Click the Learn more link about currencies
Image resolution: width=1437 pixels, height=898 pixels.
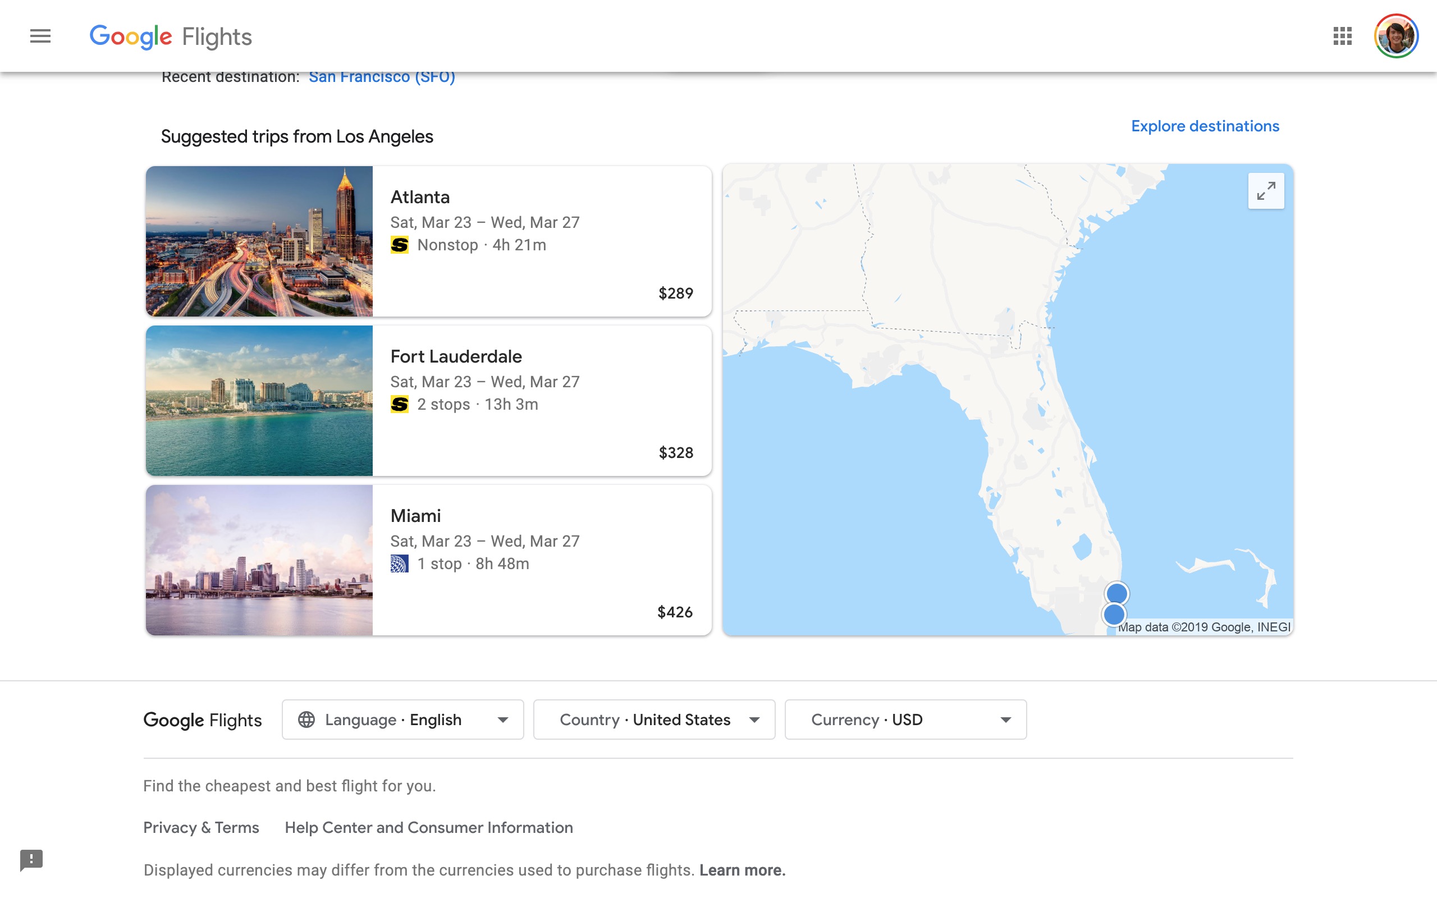(x=742, y=869)
